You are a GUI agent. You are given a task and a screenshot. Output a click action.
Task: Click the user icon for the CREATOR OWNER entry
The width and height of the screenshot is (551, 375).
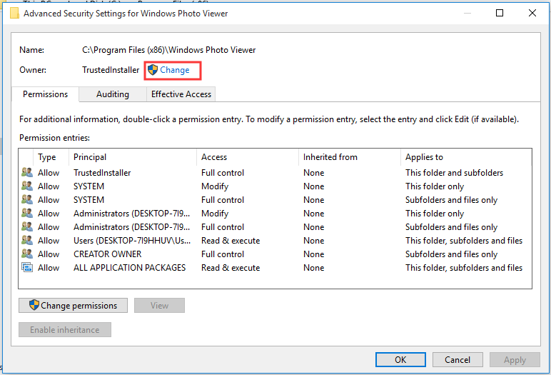[x=27, y=254]
